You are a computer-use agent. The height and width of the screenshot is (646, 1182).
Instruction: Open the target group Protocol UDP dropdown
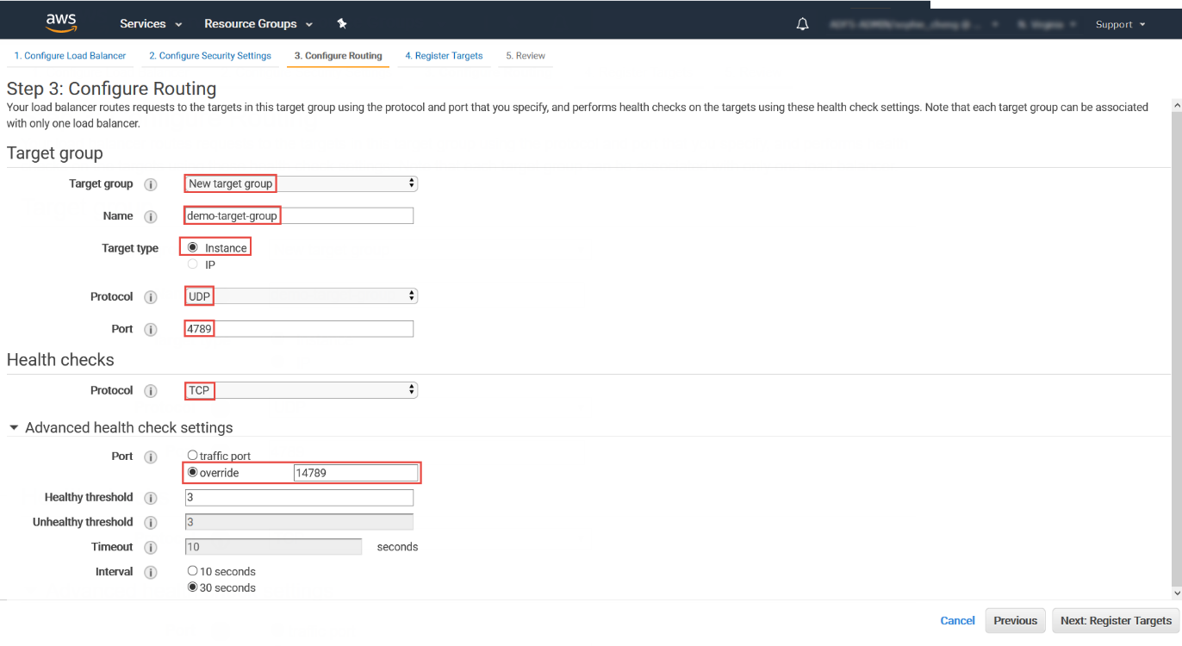tap(301, 296)
